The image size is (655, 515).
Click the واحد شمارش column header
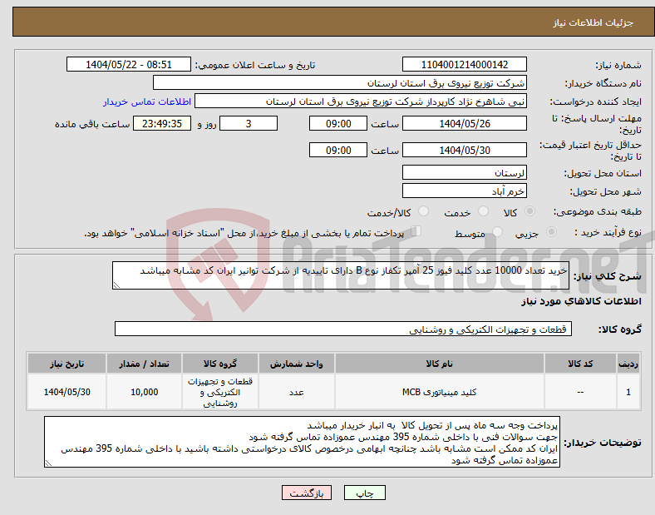(x=296, y=364)
